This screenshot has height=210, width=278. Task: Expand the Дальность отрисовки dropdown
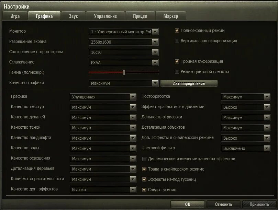(x=268, y=117)
